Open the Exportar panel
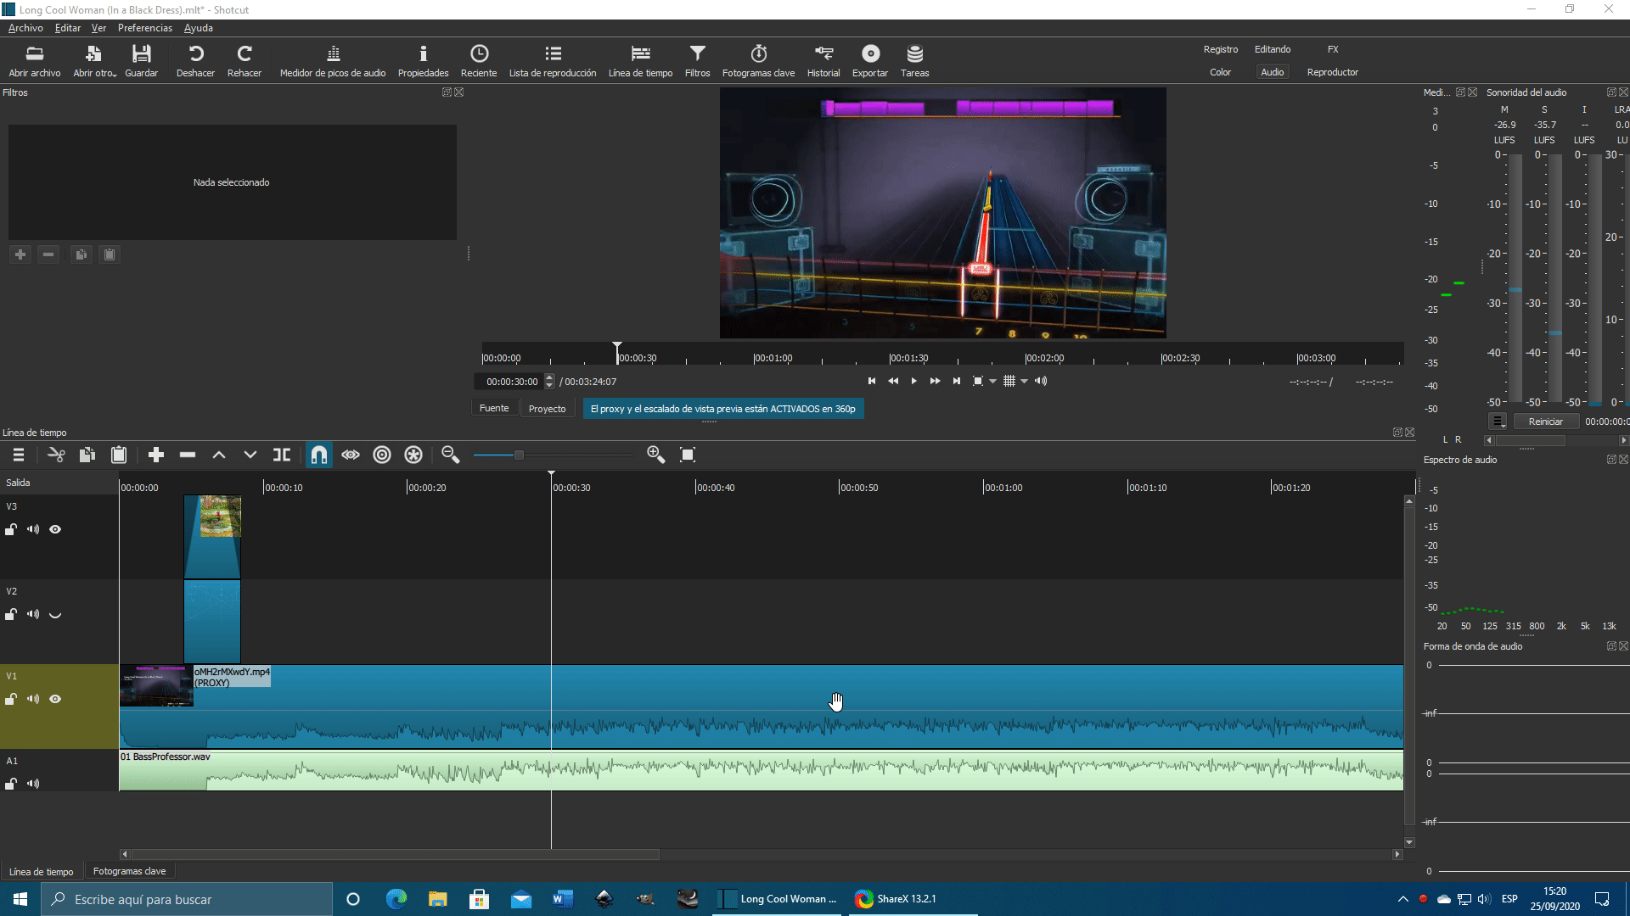This screenshot has height=916, width=1630. tap(870, 61)
